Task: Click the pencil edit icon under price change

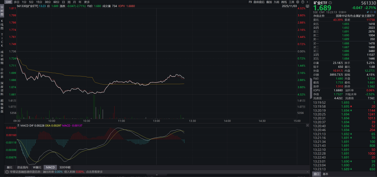Action: 368,12
